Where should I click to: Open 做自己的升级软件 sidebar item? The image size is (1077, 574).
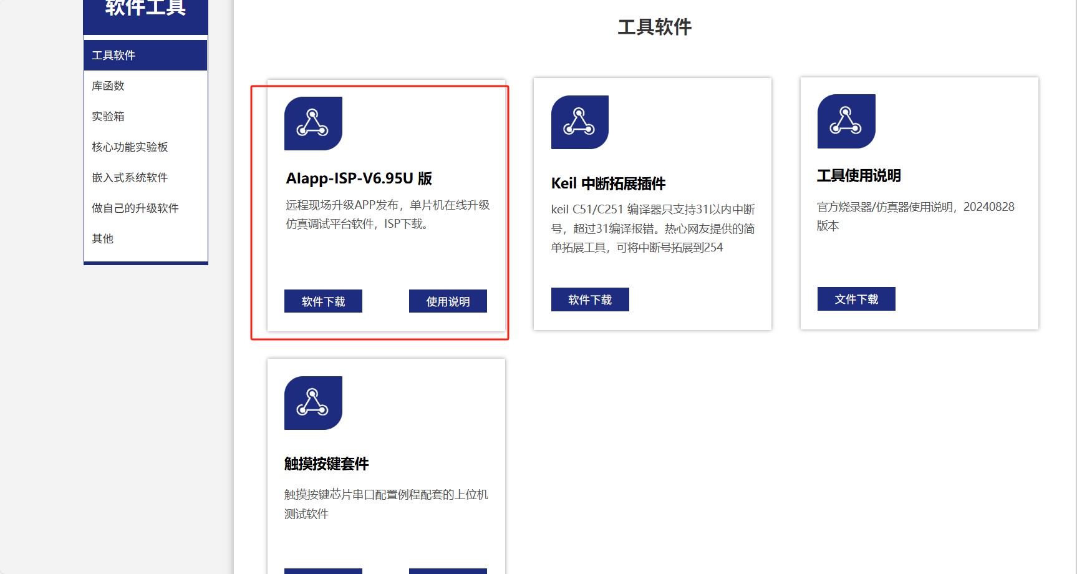click(x=145, y=208)
